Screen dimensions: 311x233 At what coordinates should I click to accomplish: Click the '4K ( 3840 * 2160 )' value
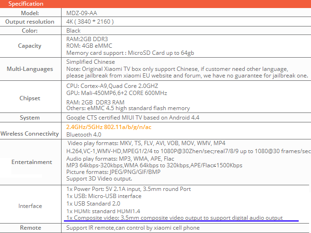pos(90,22)
